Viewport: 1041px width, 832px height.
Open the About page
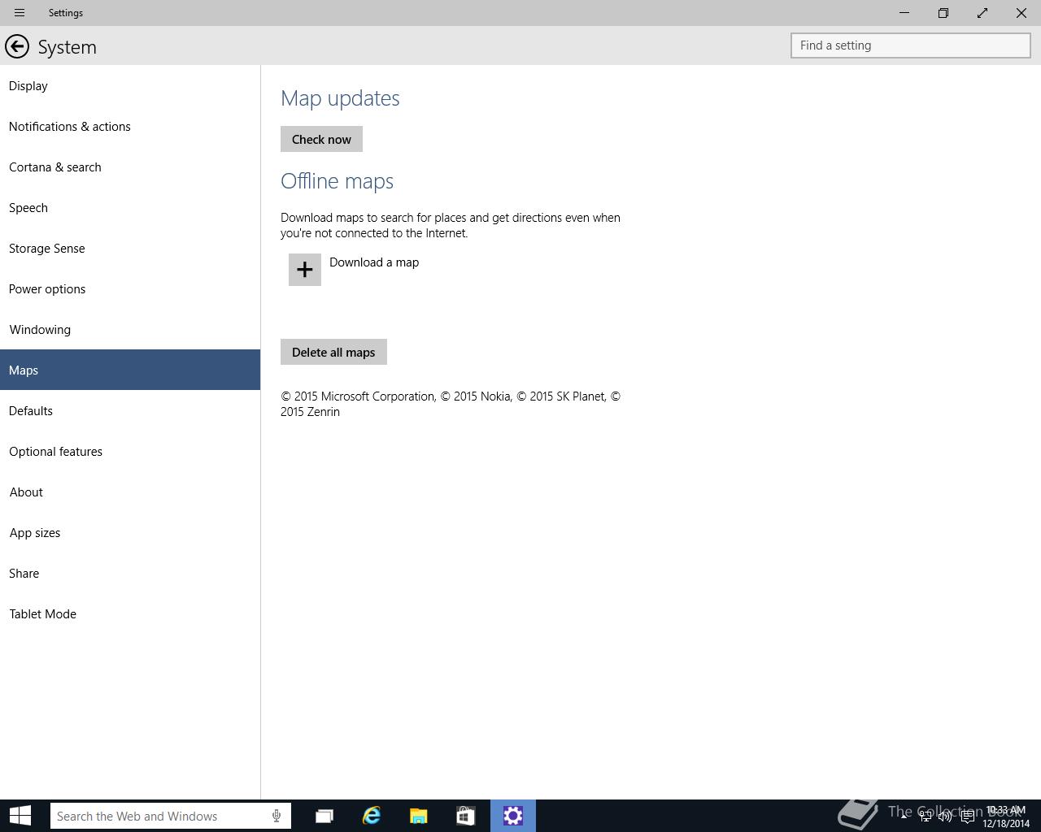130,492
